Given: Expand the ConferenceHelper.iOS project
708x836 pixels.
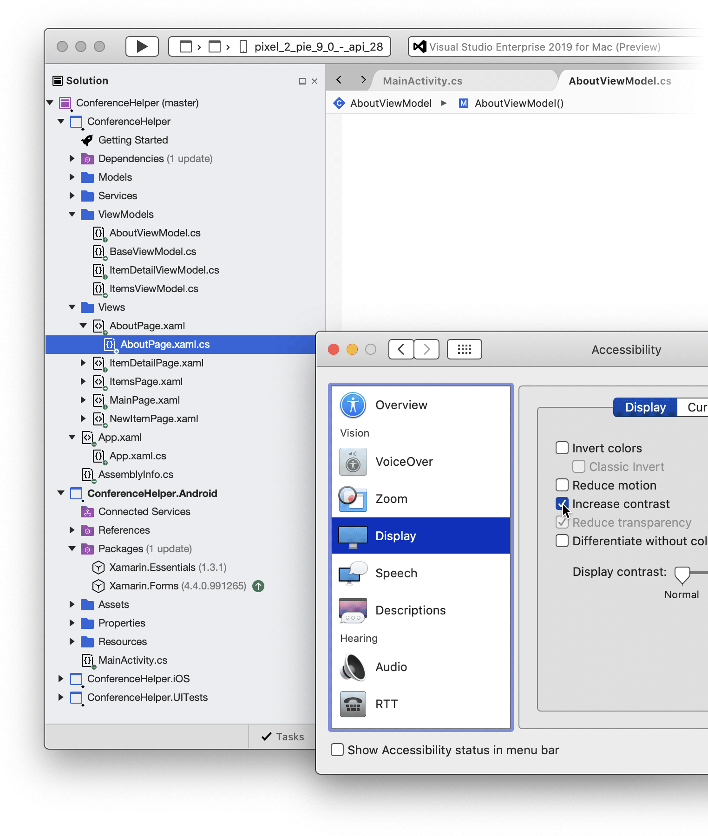Looking at the screenshot, I should (x=61, y=679).
